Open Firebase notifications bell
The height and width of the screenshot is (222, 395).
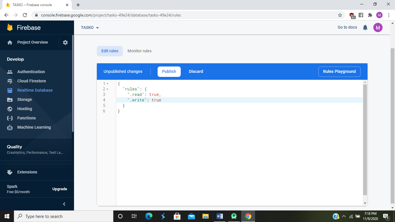tap(365, 27)
